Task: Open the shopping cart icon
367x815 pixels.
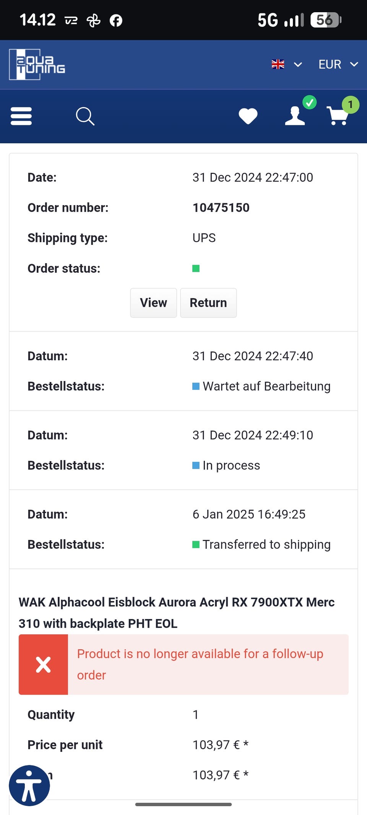Action: [338, 116]
